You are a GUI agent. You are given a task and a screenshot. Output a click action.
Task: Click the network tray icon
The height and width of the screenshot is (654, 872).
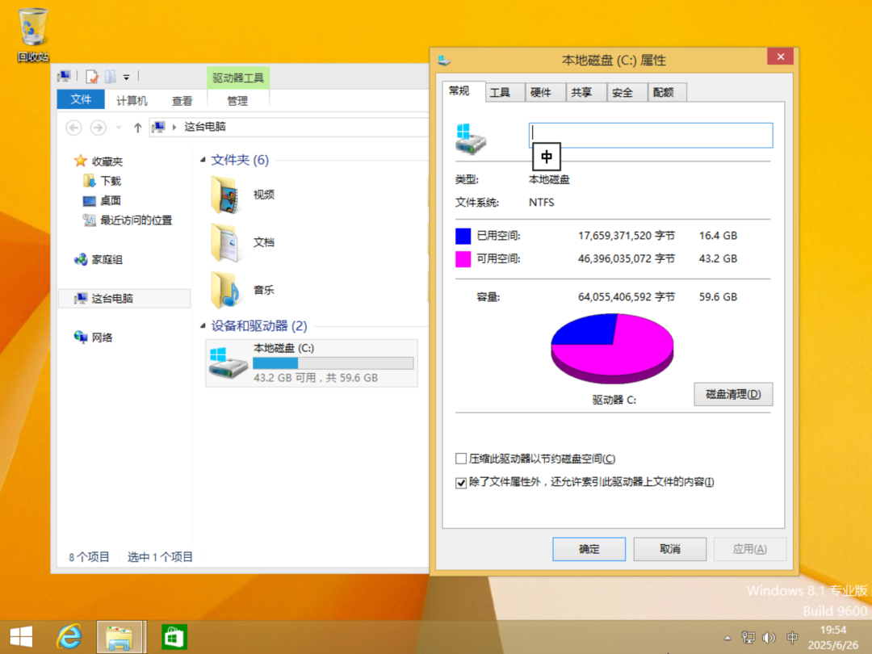(x=748, y=638)
